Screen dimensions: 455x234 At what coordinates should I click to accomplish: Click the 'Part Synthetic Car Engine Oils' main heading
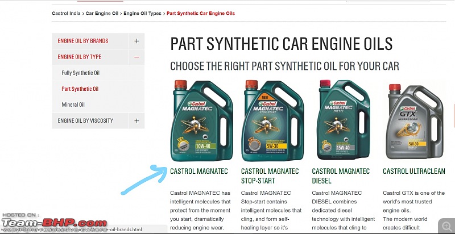281,44
